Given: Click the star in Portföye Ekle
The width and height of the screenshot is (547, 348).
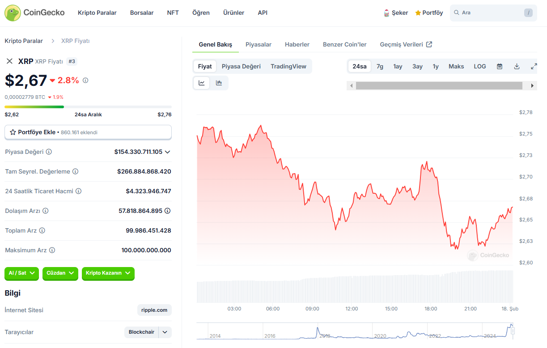Looking at the screenshot, I should tap(13, 132).
